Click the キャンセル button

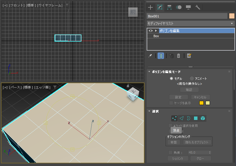[x=200, y=97]
